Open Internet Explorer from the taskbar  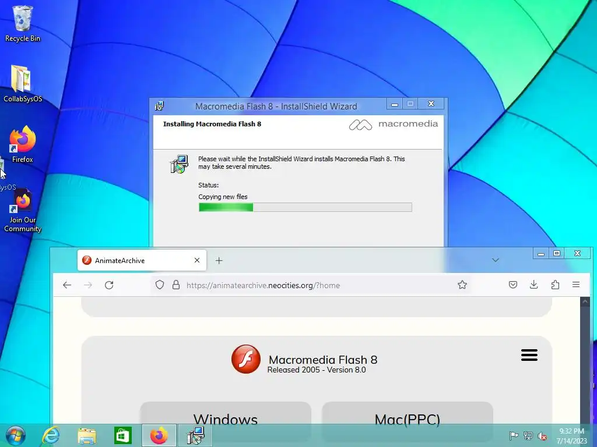coord(51,435)
